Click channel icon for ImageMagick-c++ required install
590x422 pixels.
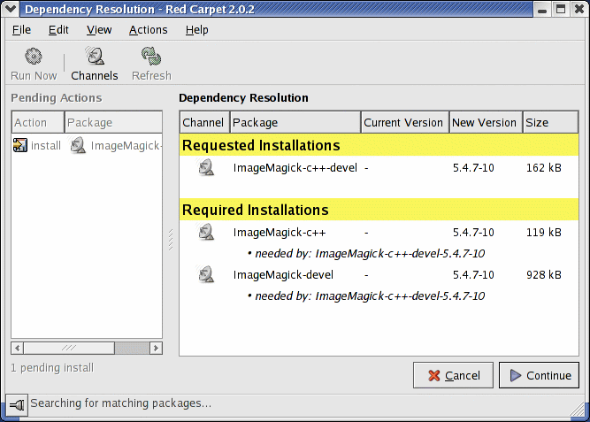pyautogui.click(x=205, y=233)
